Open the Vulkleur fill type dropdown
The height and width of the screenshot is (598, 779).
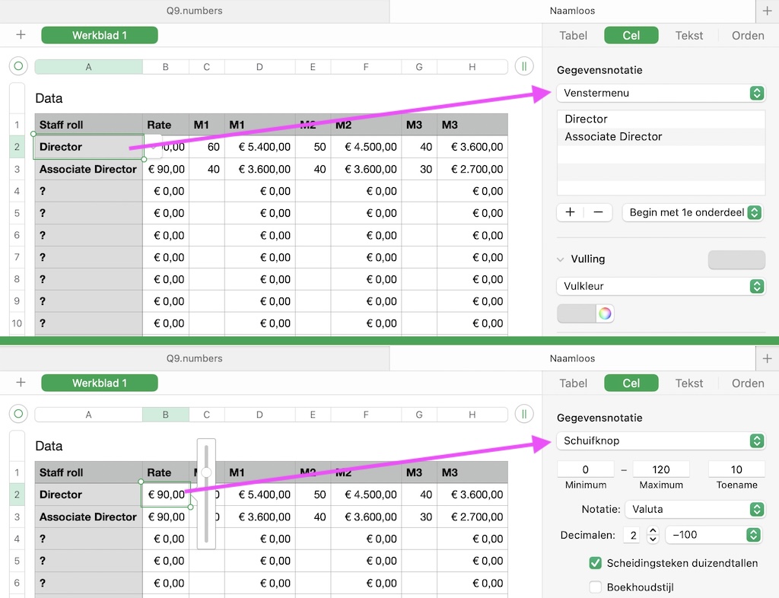click(x=661, y=286)
